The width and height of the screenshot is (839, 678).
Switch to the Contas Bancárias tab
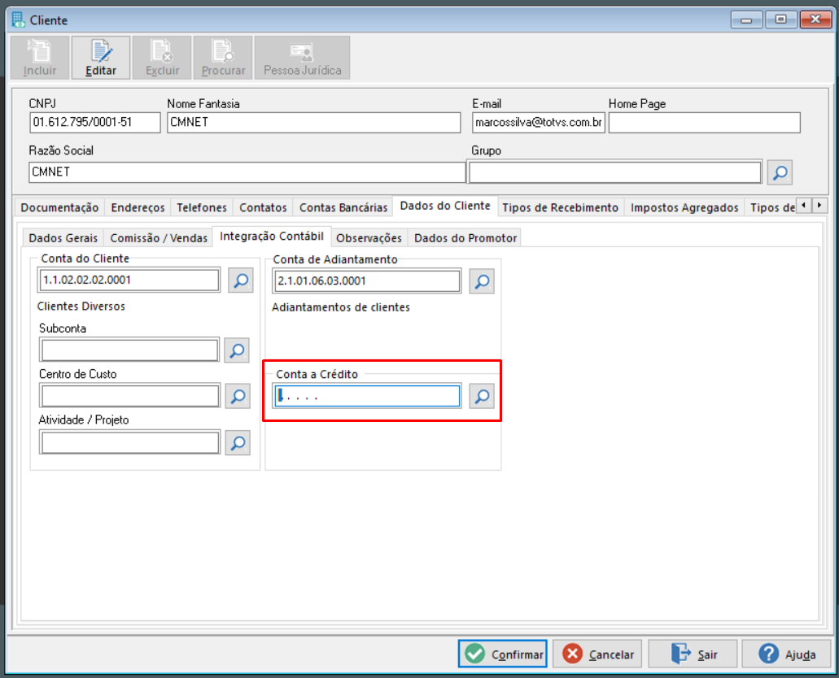tap(343, 207)
